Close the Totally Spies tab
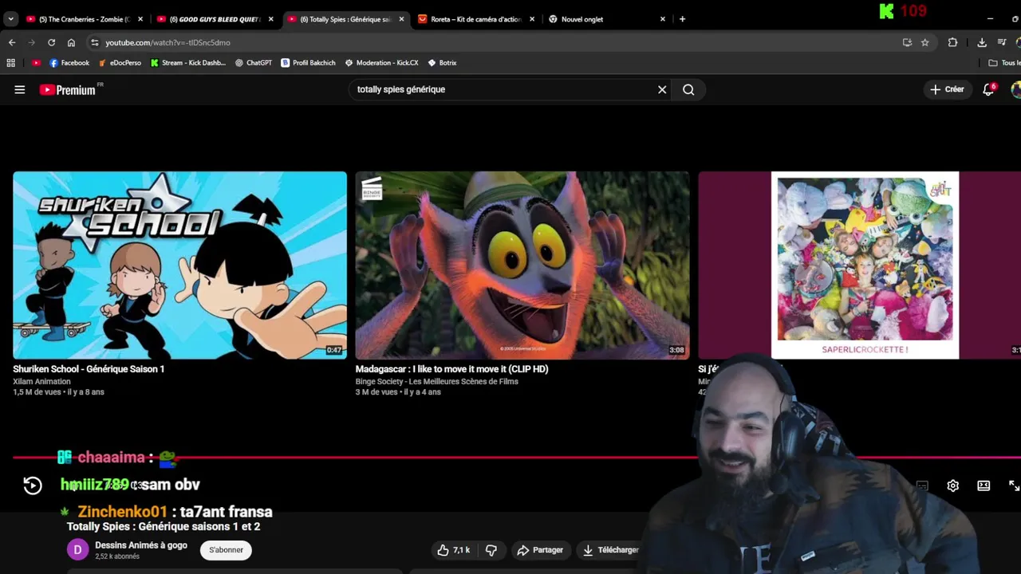1021x574 pixels. (401, 19)
